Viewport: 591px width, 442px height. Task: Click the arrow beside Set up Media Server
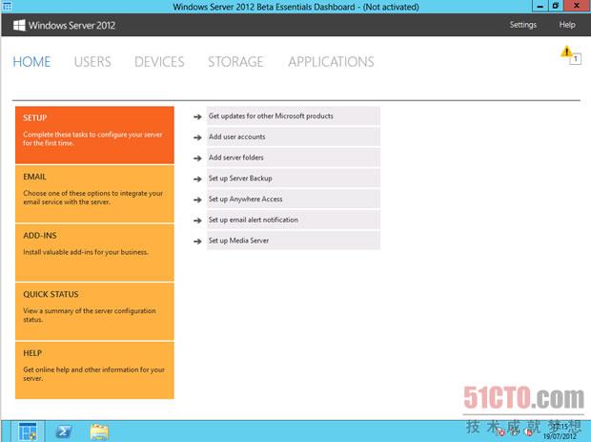tap(196, 242)
